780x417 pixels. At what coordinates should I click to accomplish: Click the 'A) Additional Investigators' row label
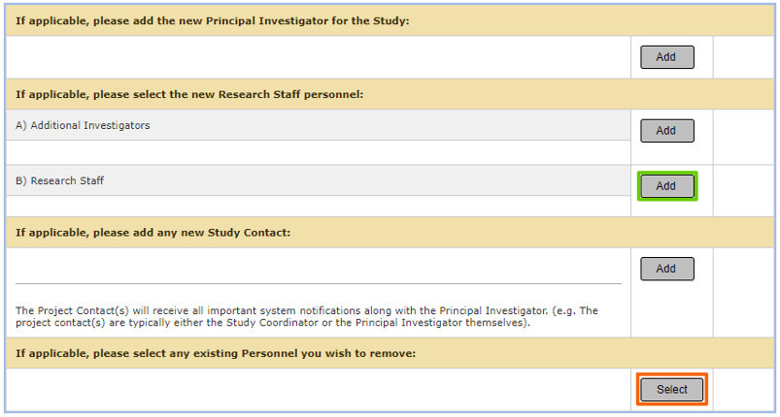pyautogui.click(x=83, y=125)
